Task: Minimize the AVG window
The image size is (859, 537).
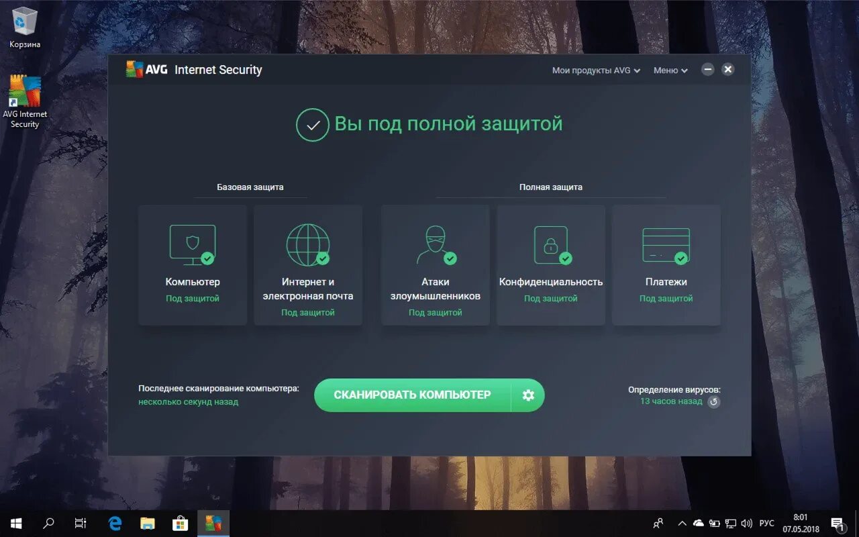Action: 707,69
